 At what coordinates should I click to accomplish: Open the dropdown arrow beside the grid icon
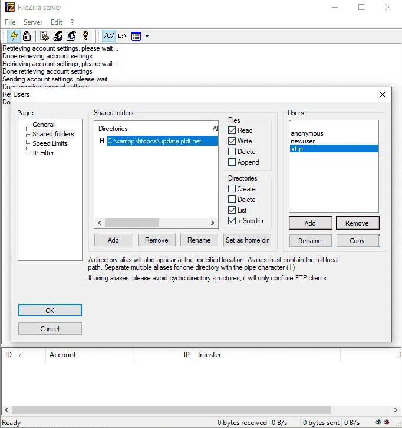(x=147, y=36)
